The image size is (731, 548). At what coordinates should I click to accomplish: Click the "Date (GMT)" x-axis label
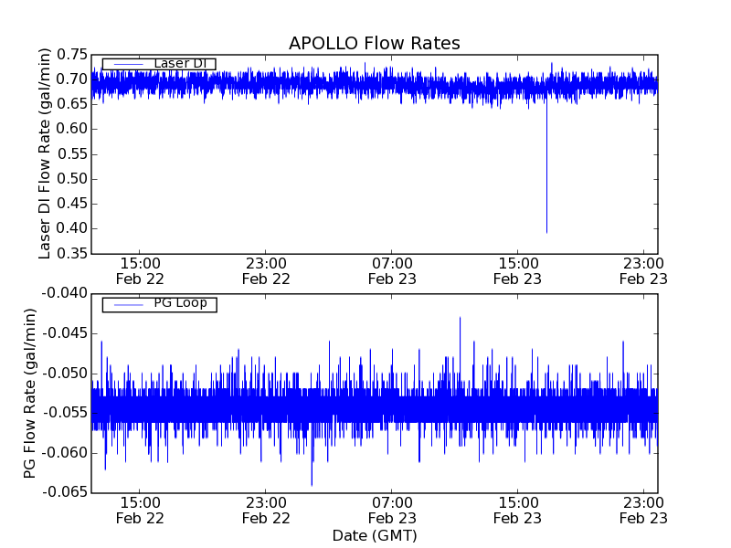click(375, 535)
